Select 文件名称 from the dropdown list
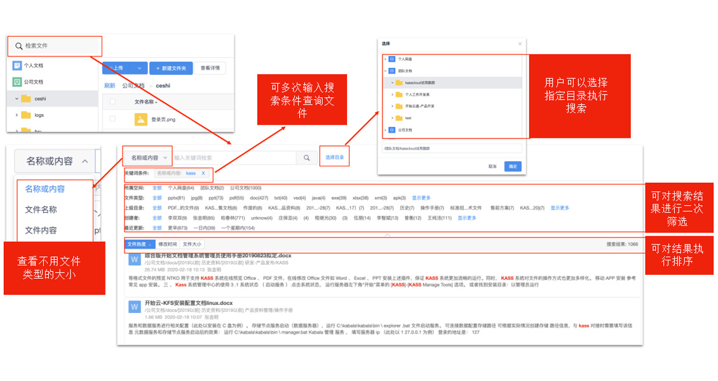Viewport: 718px width, 381px height. click(41, 210)
